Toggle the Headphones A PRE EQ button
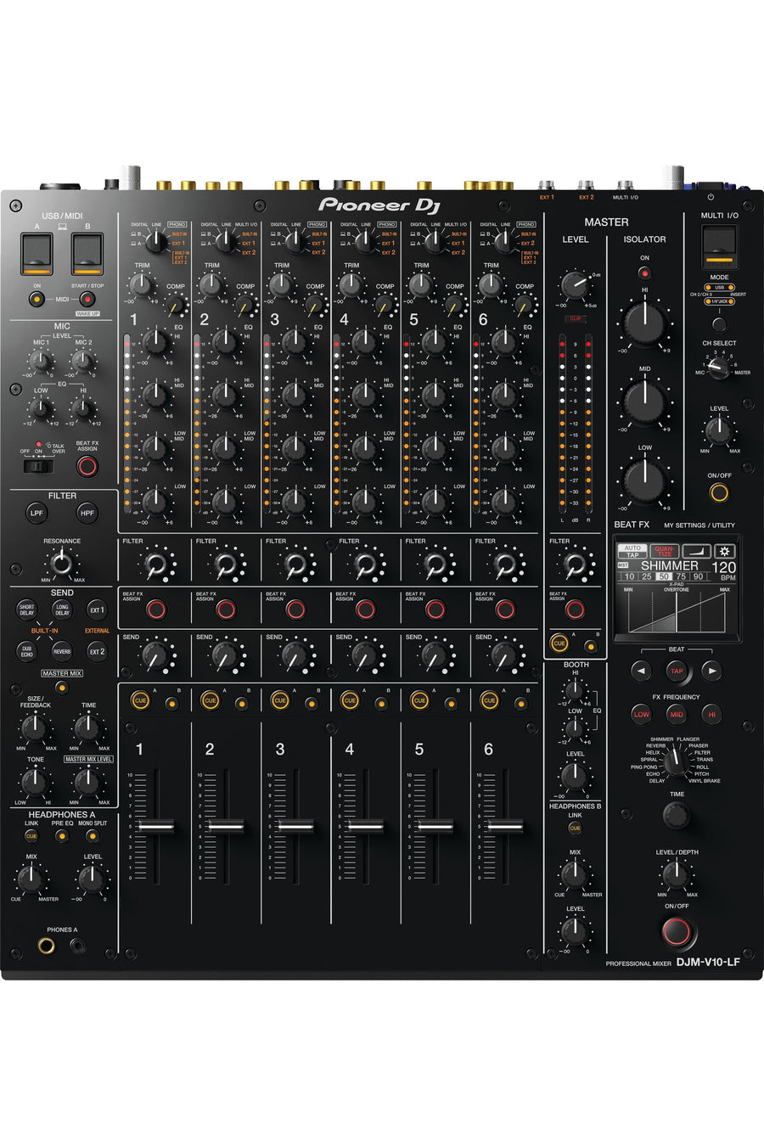Image resolution: width=764 pixels, height=1146 pixels. coord(62,836)
